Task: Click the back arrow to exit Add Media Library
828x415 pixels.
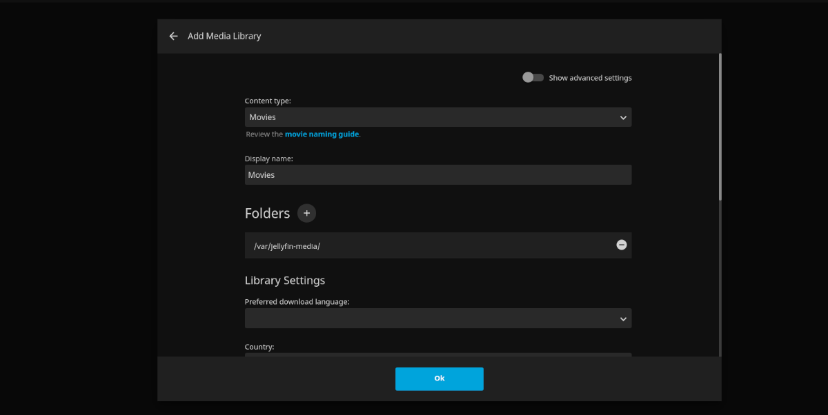Action: click(x=173, y=36)
